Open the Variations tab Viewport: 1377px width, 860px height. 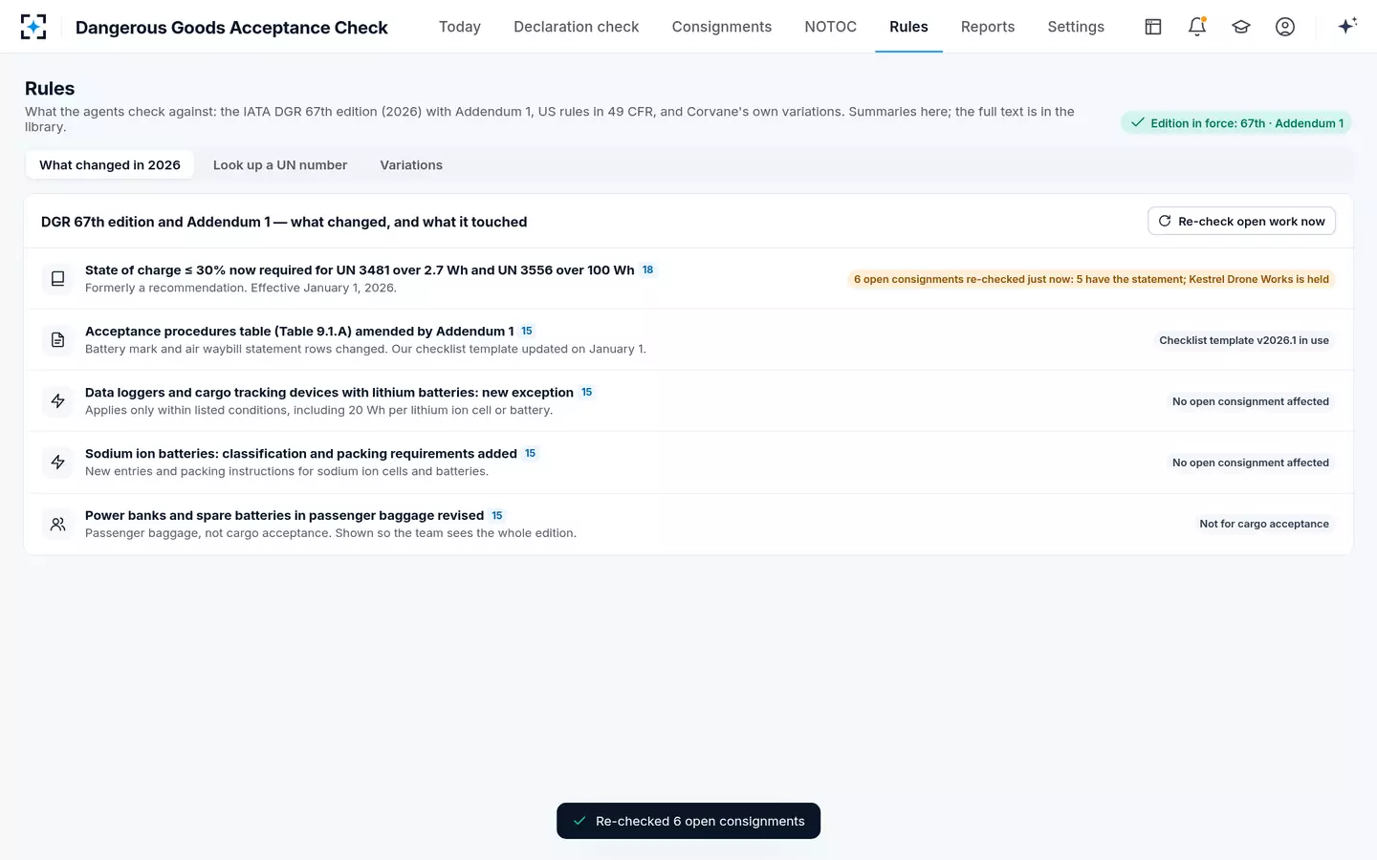411,165
